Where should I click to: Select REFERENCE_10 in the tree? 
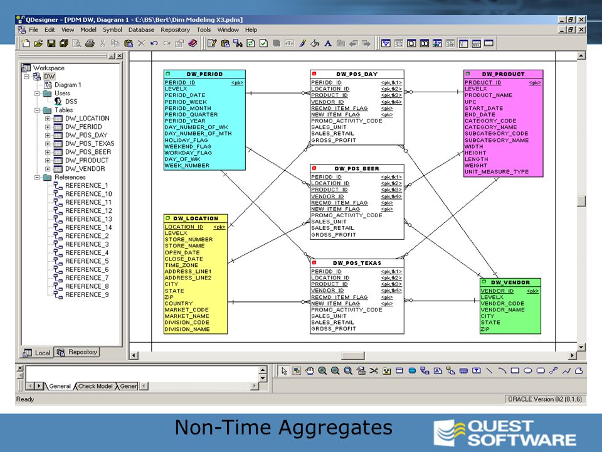click(x=88, y=194)
